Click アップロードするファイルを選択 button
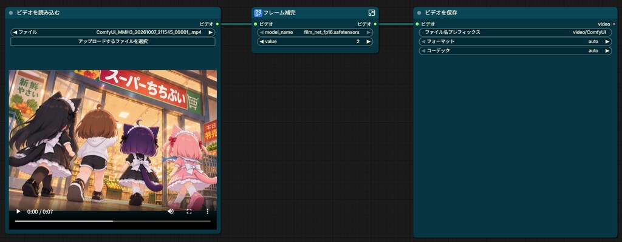This screenshot has width=622, height=242. click(x=112, y=42)
